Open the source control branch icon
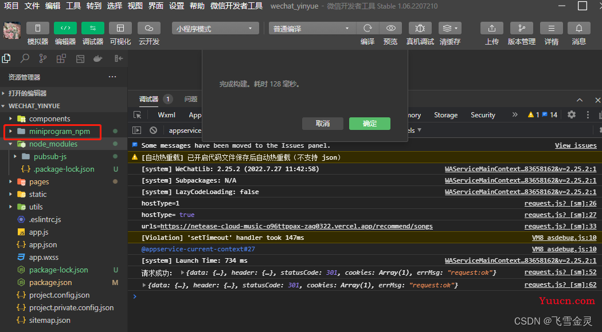This screenshot has height=332, width=602. tap(43, 58)
